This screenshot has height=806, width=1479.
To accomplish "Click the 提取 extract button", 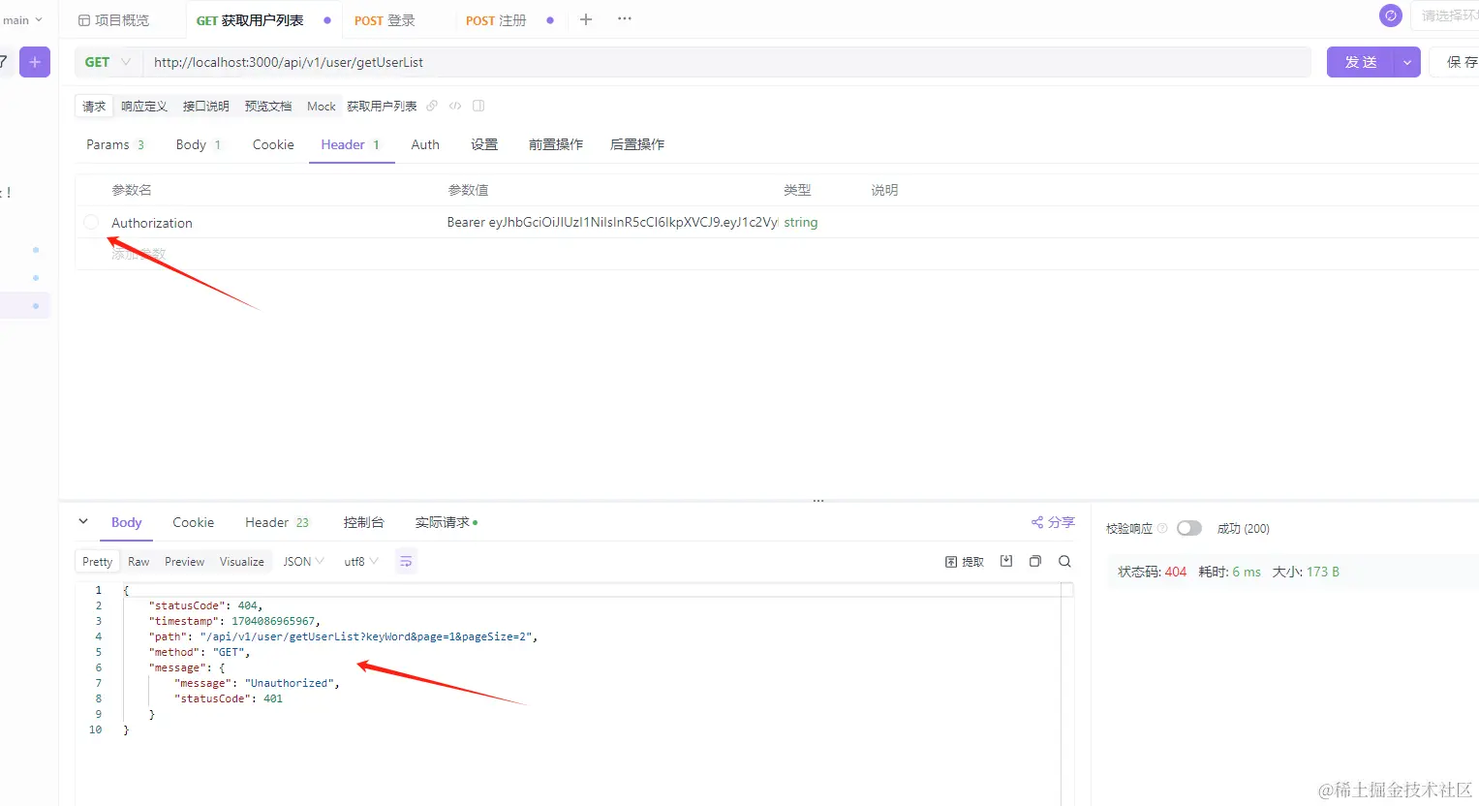I will click(x=965, y=562).
